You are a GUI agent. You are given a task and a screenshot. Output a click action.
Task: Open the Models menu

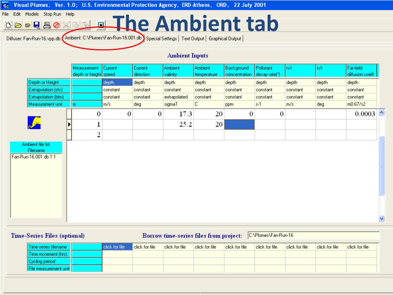(x=32, y=14)
